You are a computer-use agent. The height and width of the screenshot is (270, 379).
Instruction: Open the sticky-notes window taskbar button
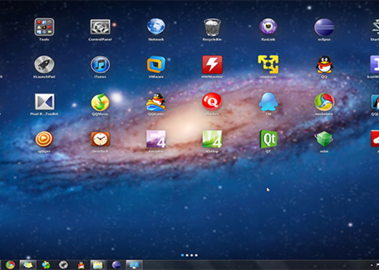[28, 265]
